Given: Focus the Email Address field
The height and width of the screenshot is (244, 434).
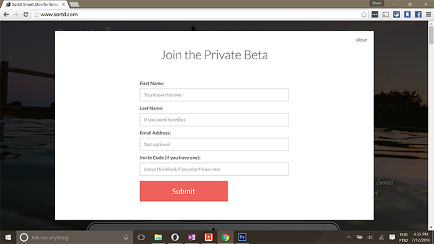Looking at the screenshot, I should click(214, 144).
